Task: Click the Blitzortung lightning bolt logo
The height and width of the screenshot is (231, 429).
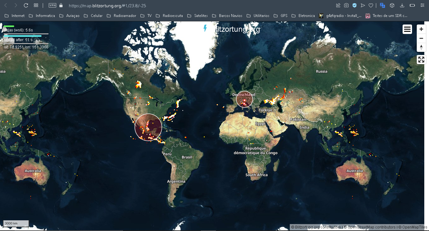Action: point(205,28)
